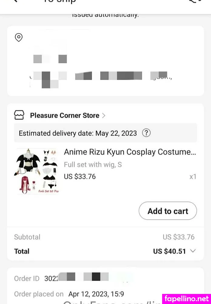Image resolution: width=211 pixels, height=304 pixels.
Task: Click the Full set with wig, S variant text
Action: pos(93,165)
